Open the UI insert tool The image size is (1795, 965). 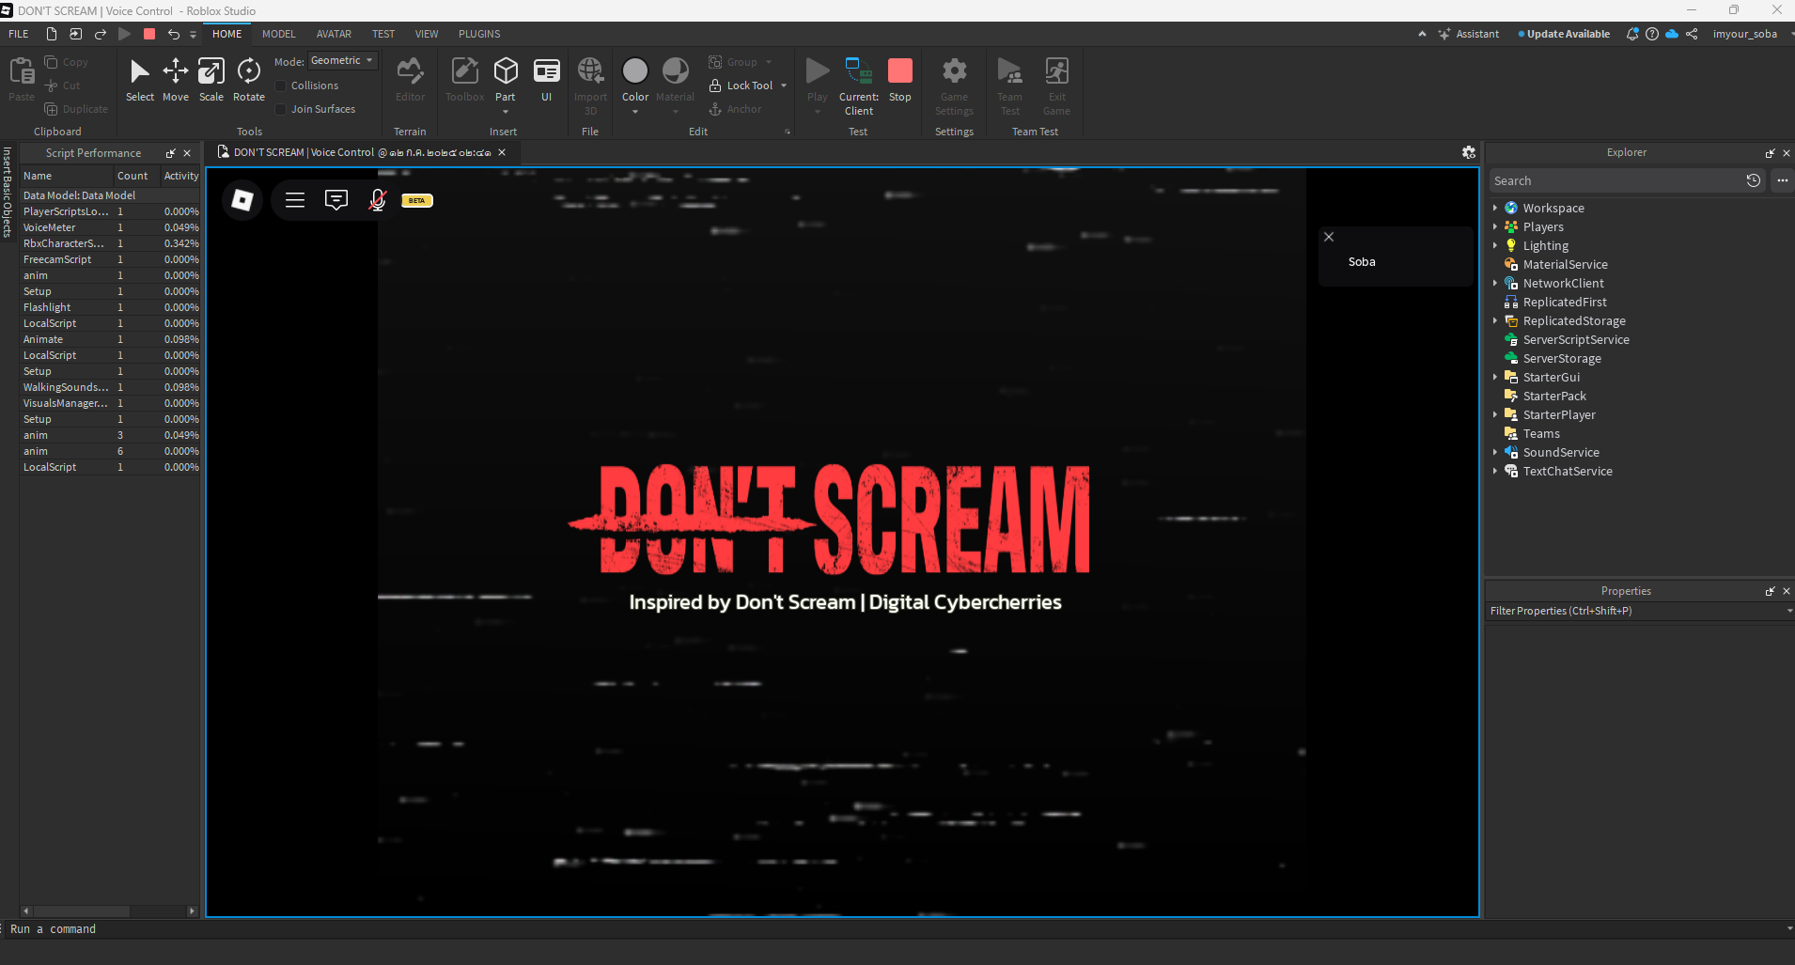coord(546,80)
